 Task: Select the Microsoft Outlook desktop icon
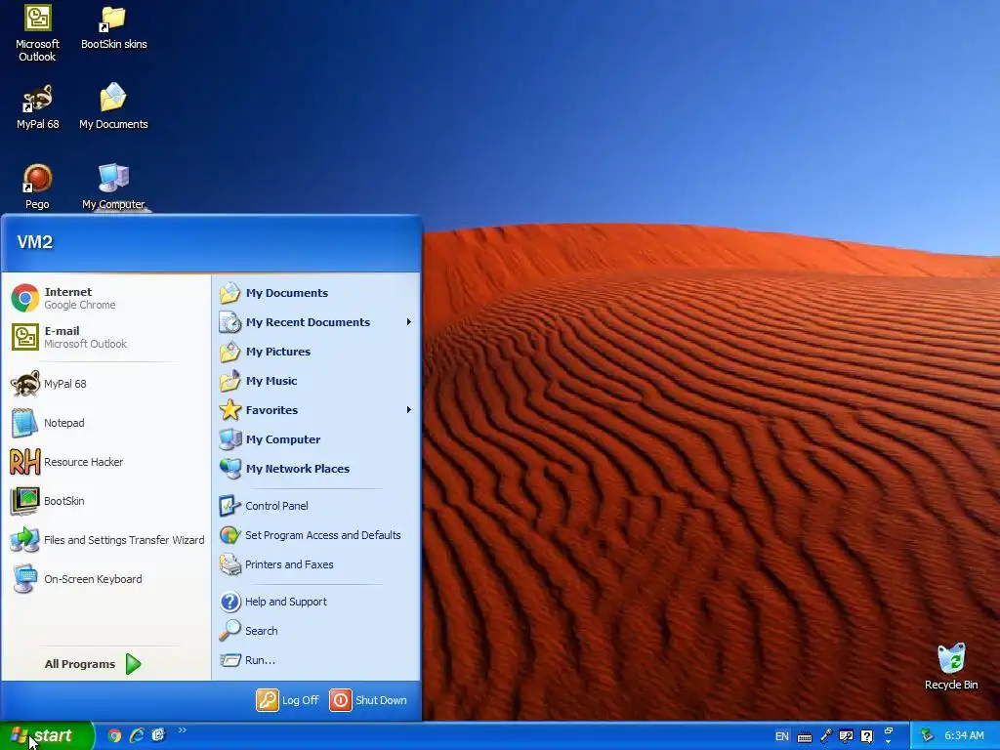(38, 33)
